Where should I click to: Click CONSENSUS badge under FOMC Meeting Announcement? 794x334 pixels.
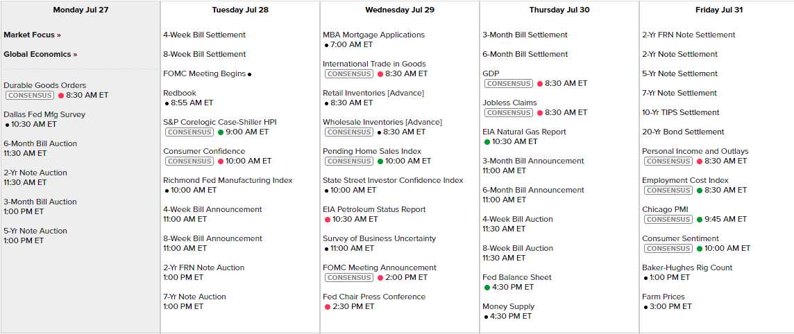point(349,278)
